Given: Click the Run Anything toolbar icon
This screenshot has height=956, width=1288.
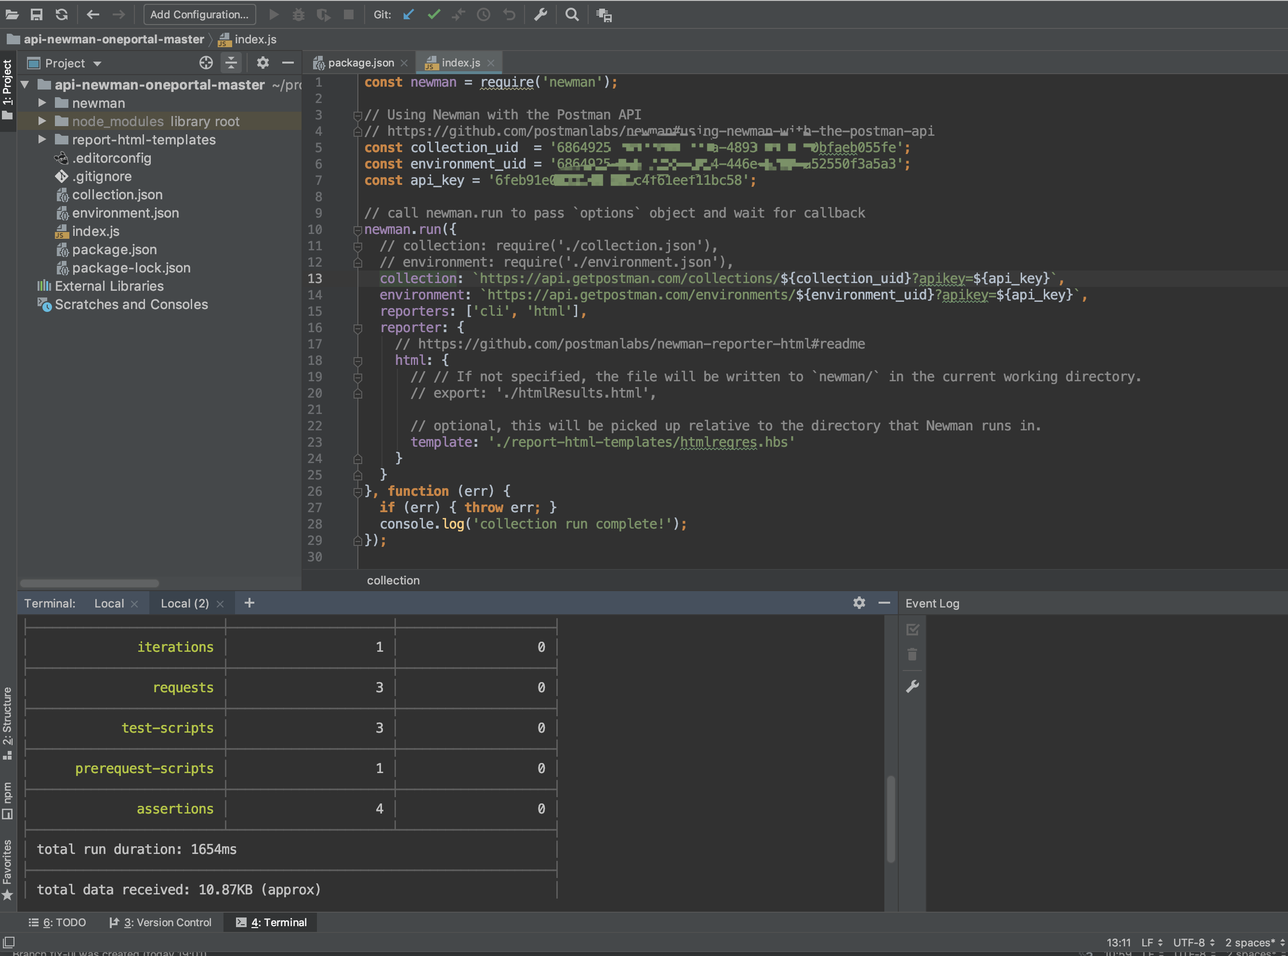Looking at the screenshot, I should click(604, 14).
